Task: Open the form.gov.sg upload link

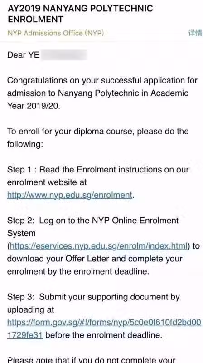Action: click(104, 323)
